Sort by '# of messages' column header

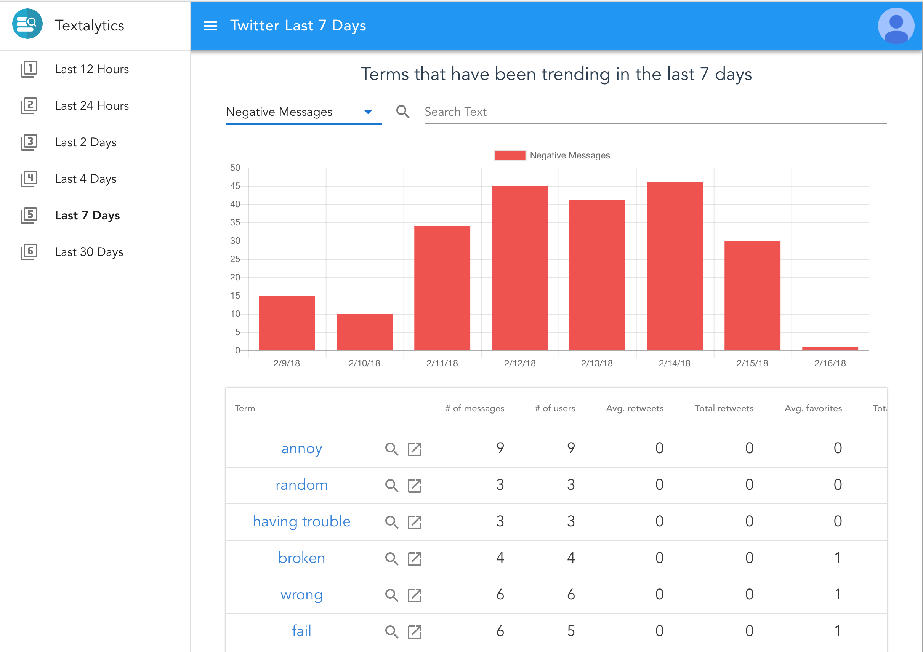point(474,408)
